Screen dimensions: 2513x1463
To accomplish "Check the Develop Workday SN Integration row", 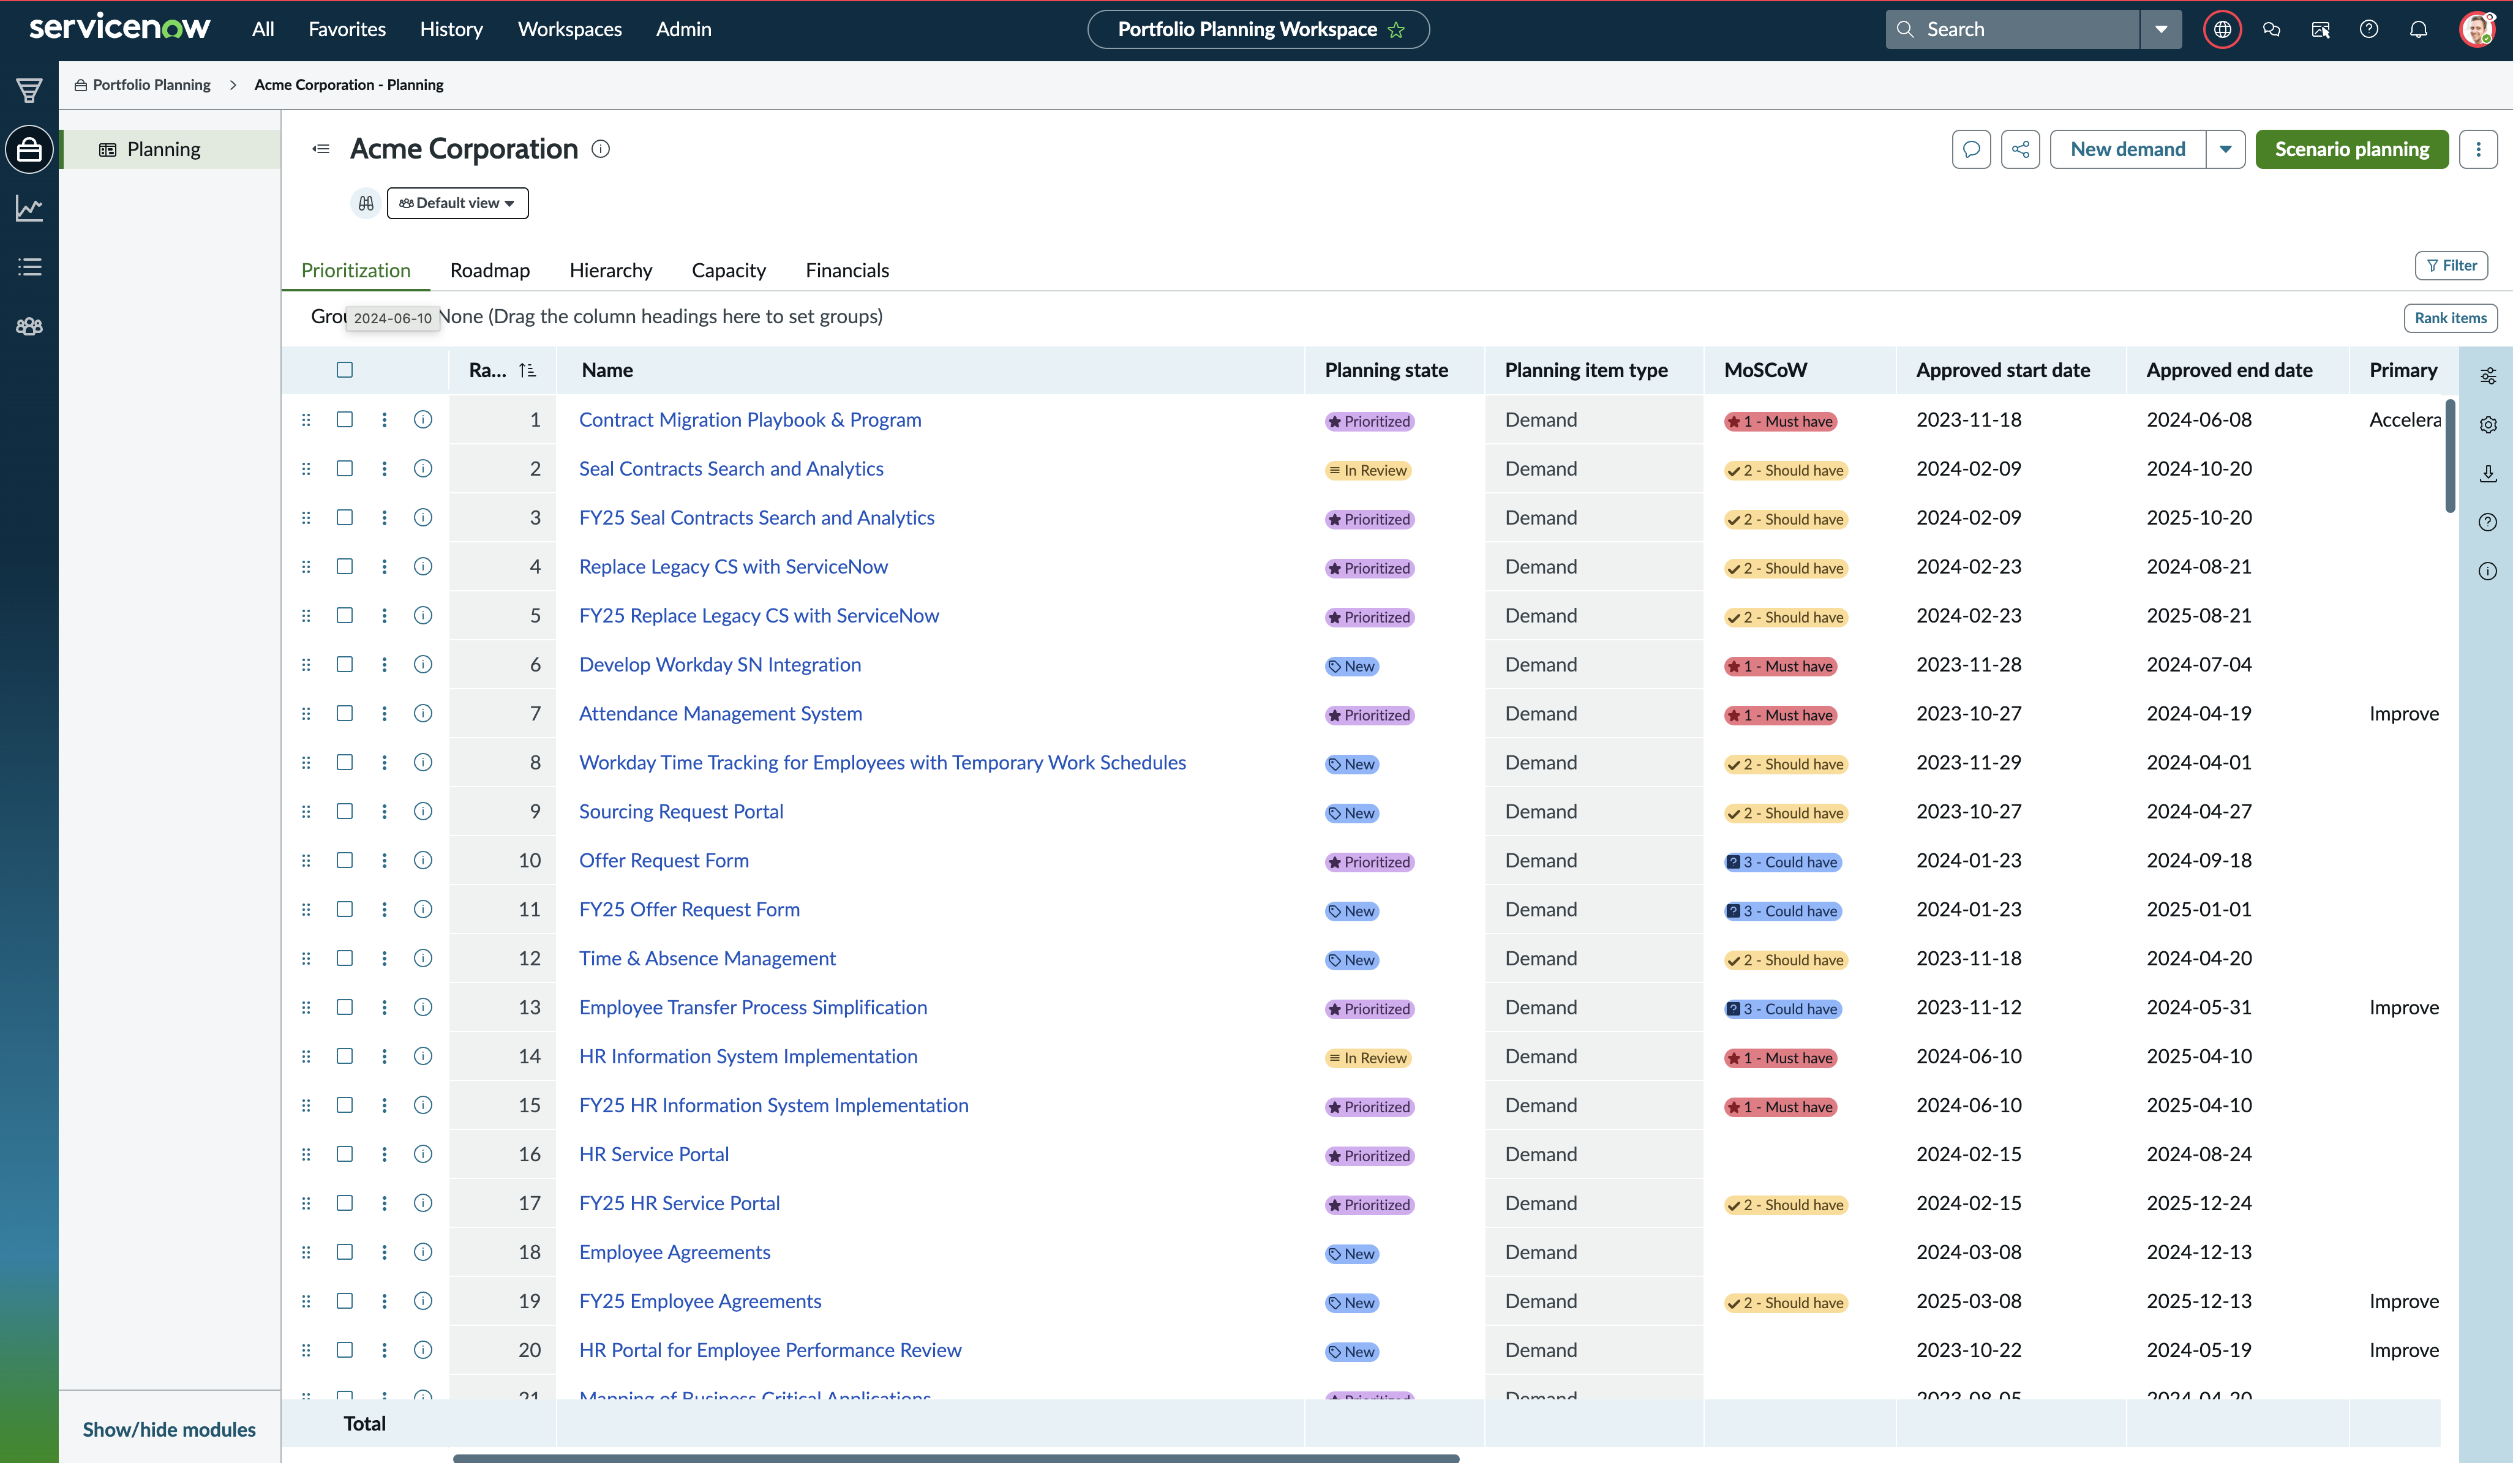I will coord(345,664).
